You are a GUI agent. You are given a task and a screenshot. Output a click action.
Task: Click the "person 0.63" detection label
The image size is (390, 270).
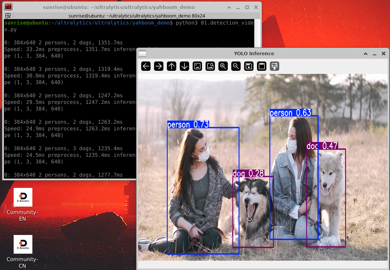click(291, 113)
